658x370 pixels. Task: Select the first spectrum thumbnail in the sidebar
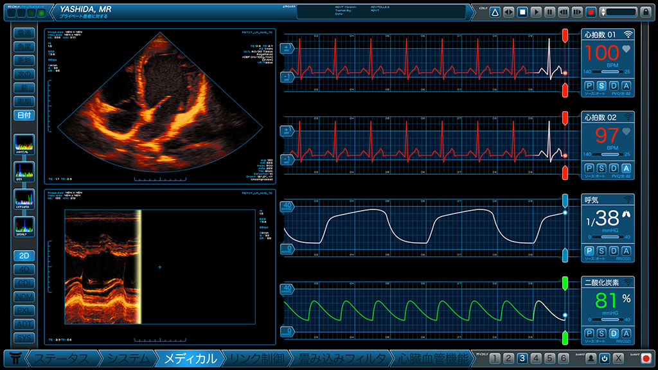click(x=24, y=145)
